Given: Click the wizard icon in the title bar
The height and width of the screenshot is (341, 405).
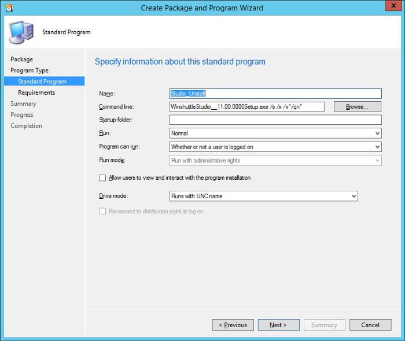Looking at the screenshot, I should (x=9, y=8).
